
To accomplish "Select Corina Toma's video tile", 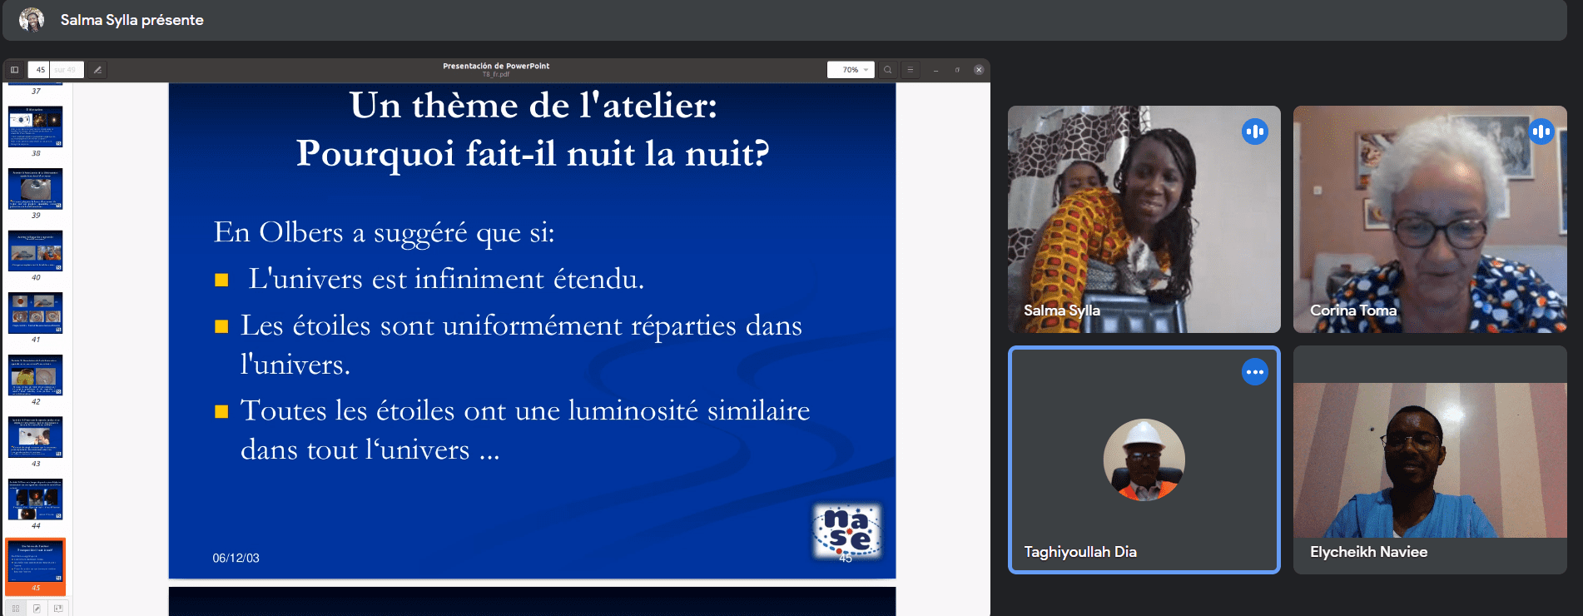I will point(1430,219).
